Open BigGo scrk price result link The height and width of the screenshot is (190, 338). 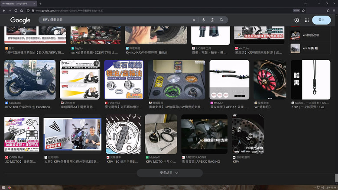pos(94,52)
